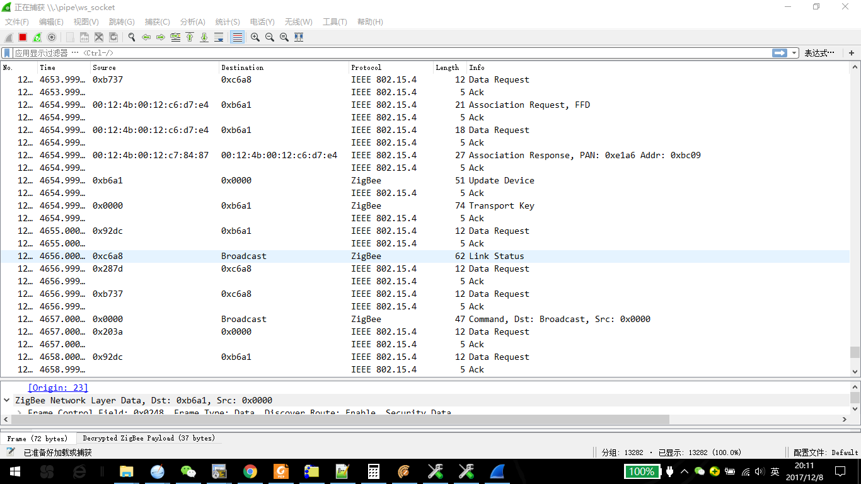Open the 跳转(G) menu
Image resolution: width=861 pixels, height=484 pixels.
(122, 22)
